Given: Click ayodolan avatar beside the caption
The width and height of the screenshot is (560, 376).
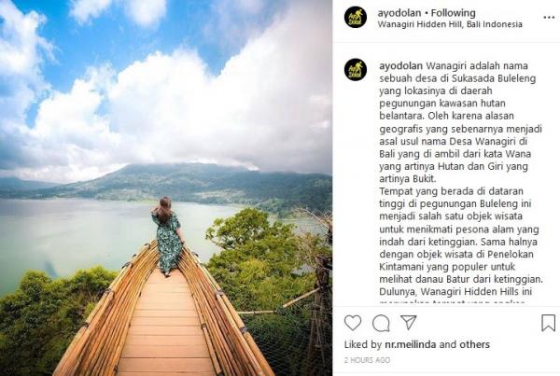Looking at the screenshot, I should pos(356,70).
